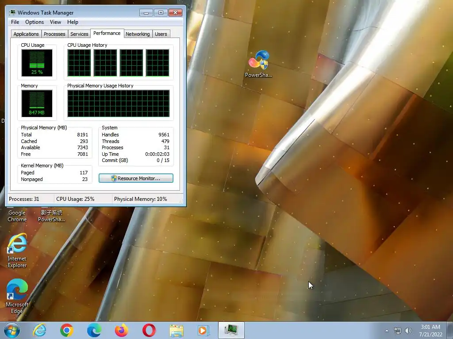Click the Memory 847 MB meter
Image resolution: width=453 pixels, height=339 pixels.
click(37, 103)
